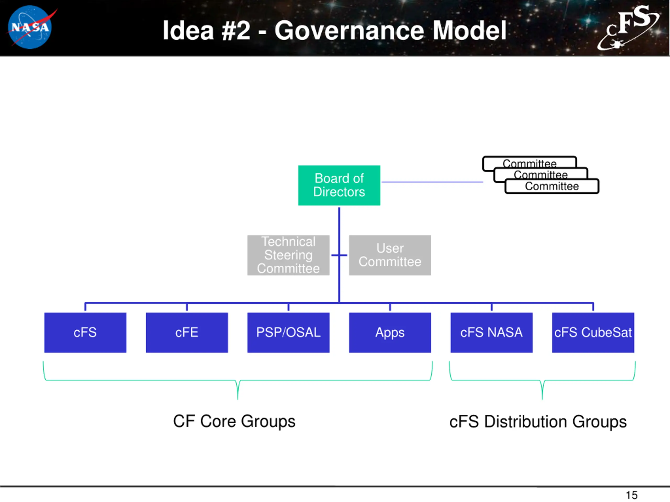The image size is (670, 502).
Task: Select the cFE blue box
Action: tap(187, 332)
